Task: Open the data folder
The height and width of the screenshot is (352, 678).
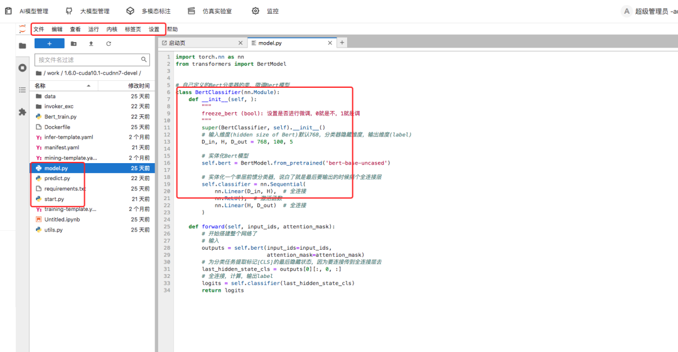Action: [50, 97]
